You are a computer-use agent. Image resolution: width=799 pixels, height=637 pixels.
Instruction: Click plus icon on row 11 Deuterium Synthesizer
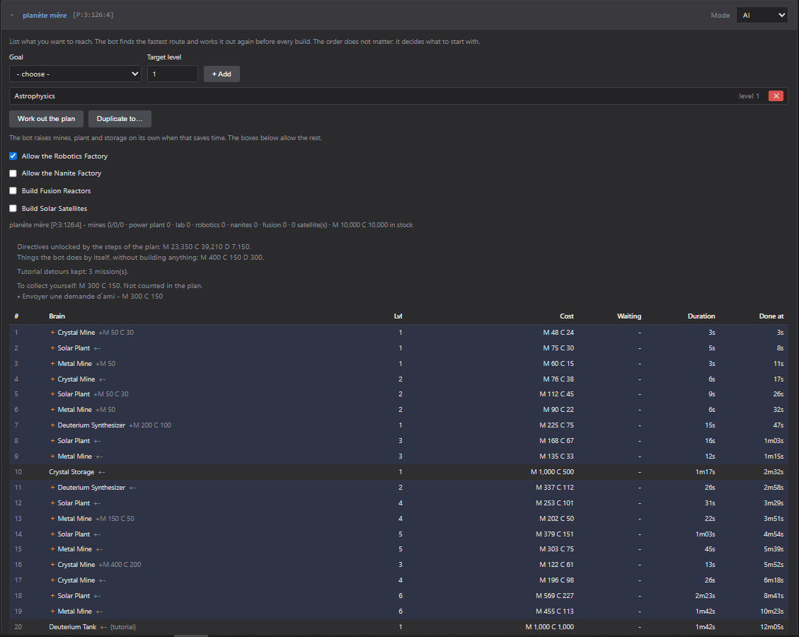52,488
